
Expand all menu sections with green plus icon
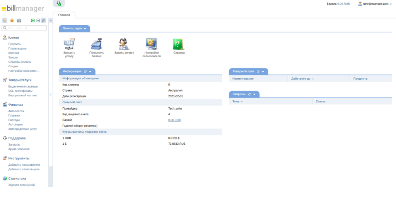tap(33, 21)
